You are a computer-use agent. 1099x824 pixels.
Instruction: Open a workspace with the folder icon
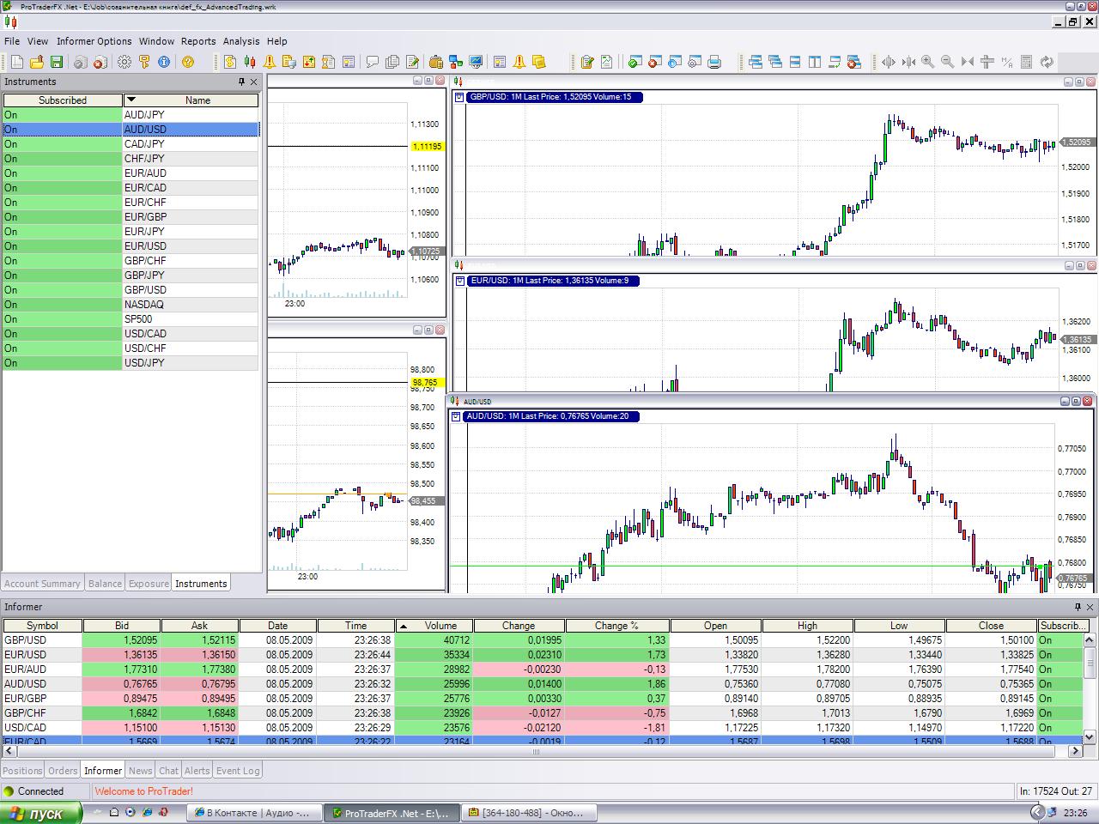[x=37, y=62]
